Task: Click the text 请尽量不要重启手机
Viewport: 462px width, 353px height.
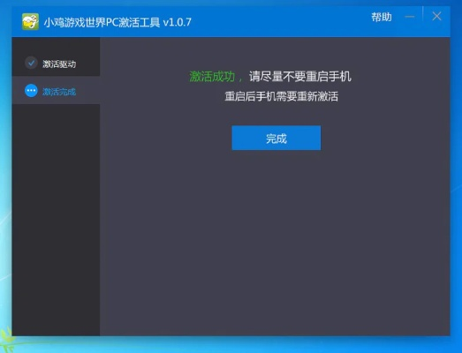Action: tap(300, 77)
